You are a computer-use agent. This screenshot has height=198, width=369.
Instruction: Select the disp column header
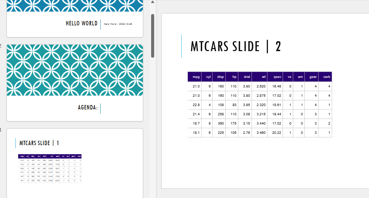219,77
